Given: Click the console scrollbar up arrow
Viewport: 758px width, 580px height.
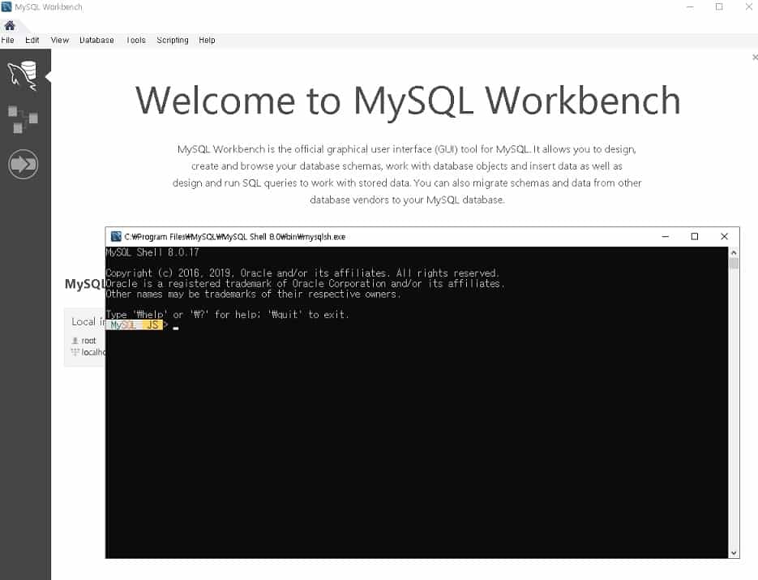Looking at the screenshot, I should click(x=734, y=252).
